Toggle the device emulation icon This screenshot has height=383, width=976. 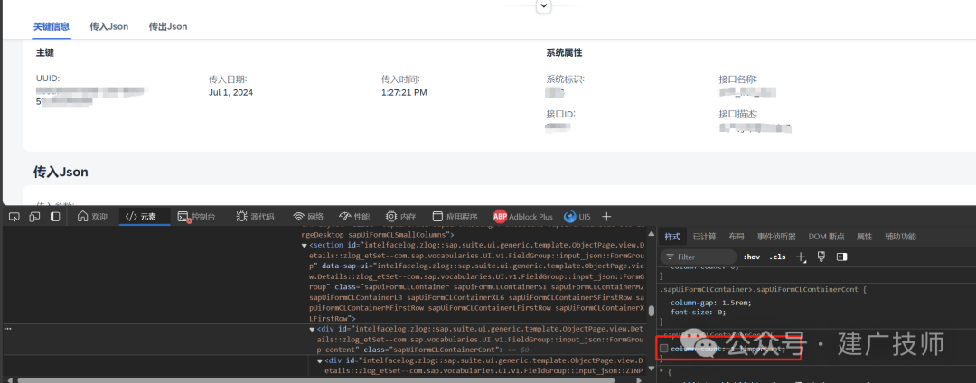point(35,217)
